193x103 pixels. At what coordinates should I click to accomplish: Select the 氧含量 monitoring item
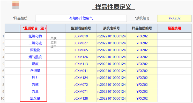(35, 98)
